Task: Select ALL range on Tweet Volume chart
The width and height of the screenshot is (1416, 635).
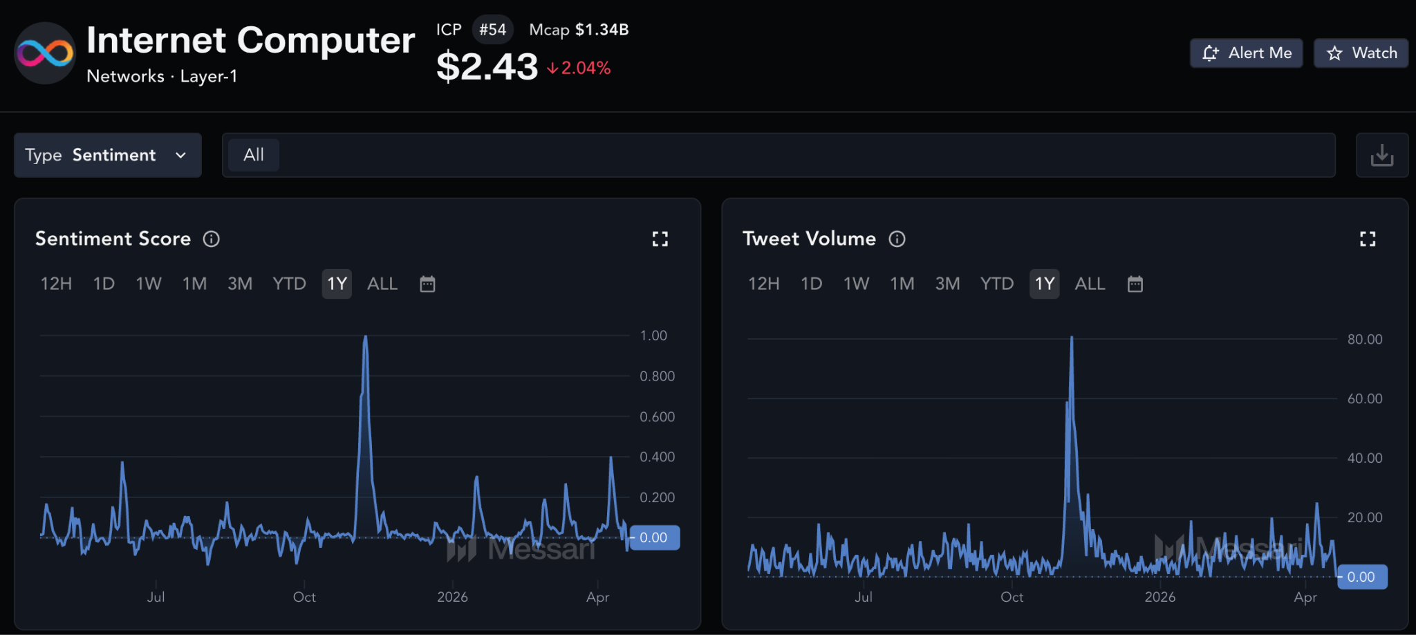Action: [1090, 284]
